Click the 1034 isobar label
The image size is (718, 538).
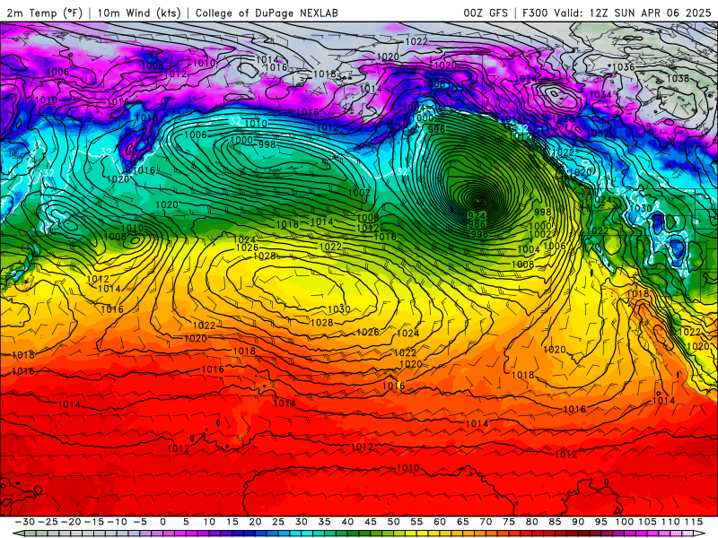coord(600,95)
